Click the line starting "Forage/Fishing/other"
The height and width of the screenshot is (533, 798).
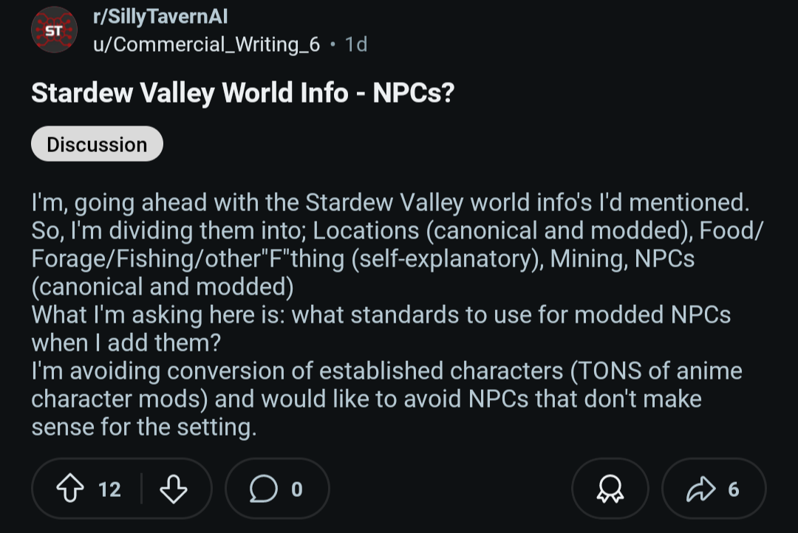pyautogui.click(x=363, y=258)
